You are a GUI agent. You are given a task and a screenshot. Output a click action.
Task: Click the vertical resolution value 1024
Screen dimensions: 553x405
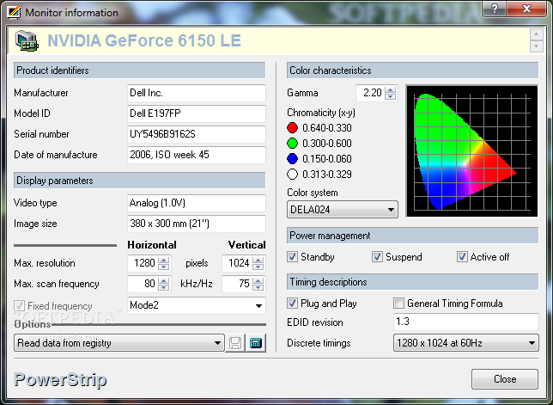[x=238, y=263]
